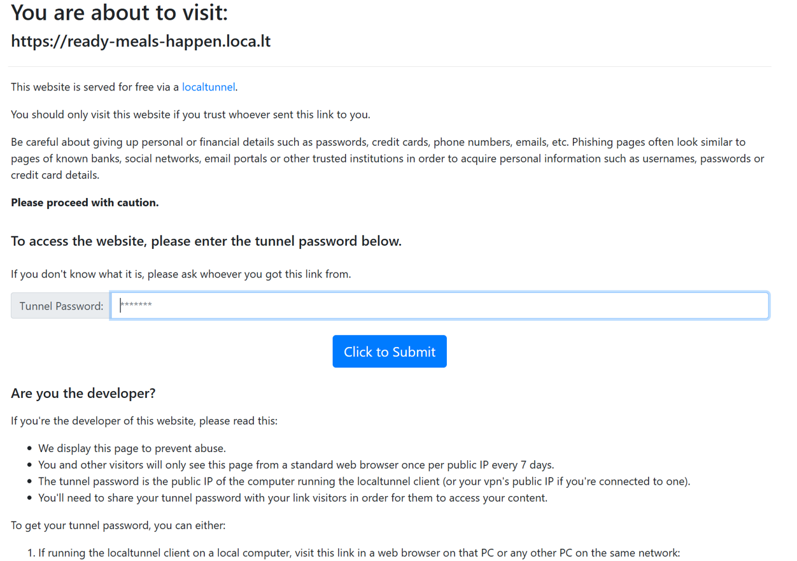
Task: Click the 'You are about to visit' heading
Action: point(119,13)
